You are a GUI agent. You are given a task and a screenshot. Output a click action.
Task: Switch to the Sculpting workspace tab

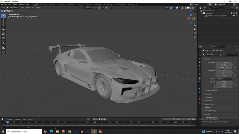coord(52,5)
